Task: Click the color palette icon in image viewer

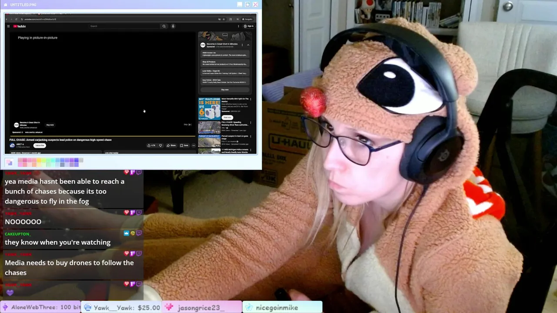Action: tap(9, 162)
